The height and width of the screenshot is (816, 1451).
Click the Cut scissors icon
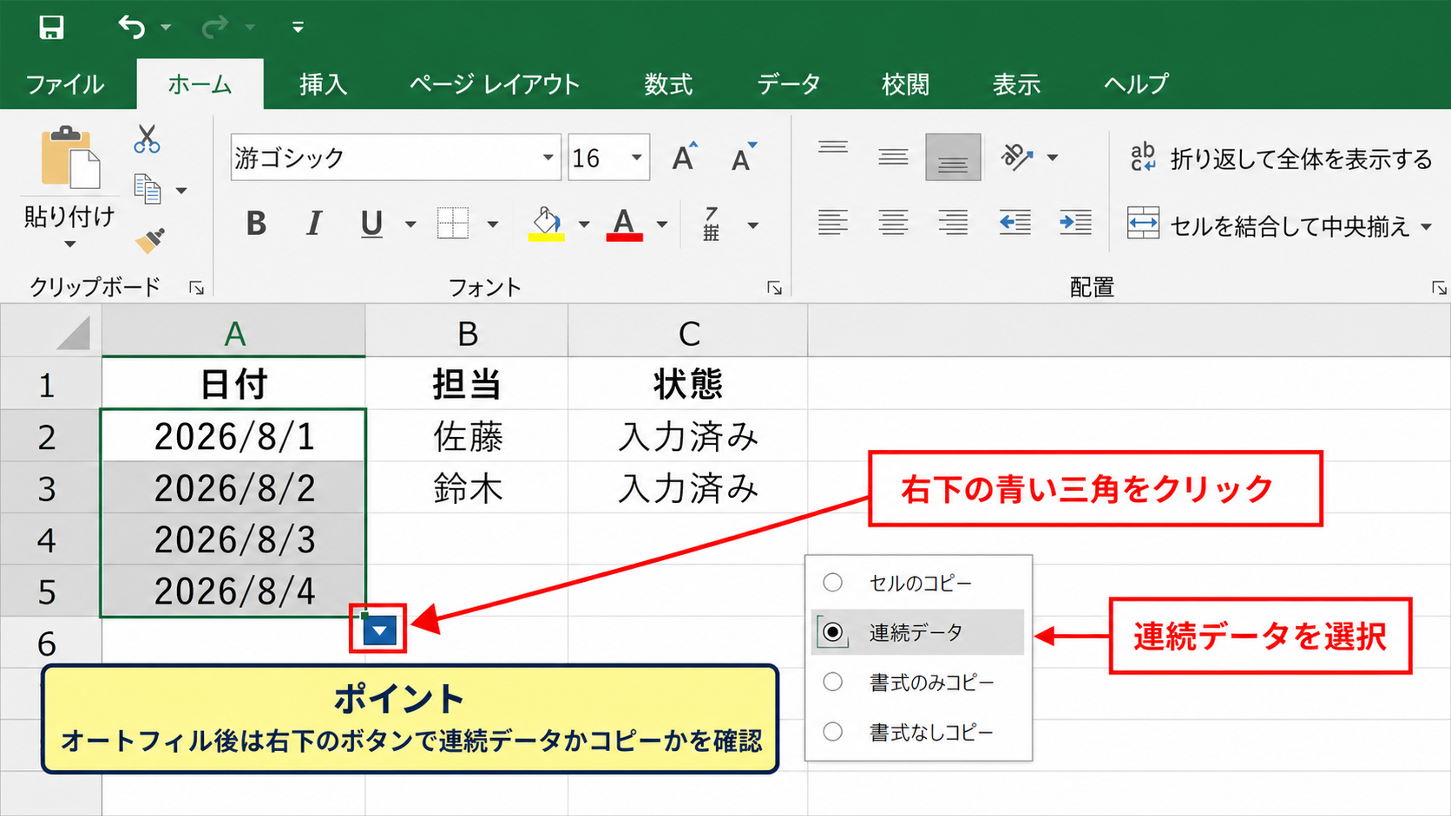point(147,139)
